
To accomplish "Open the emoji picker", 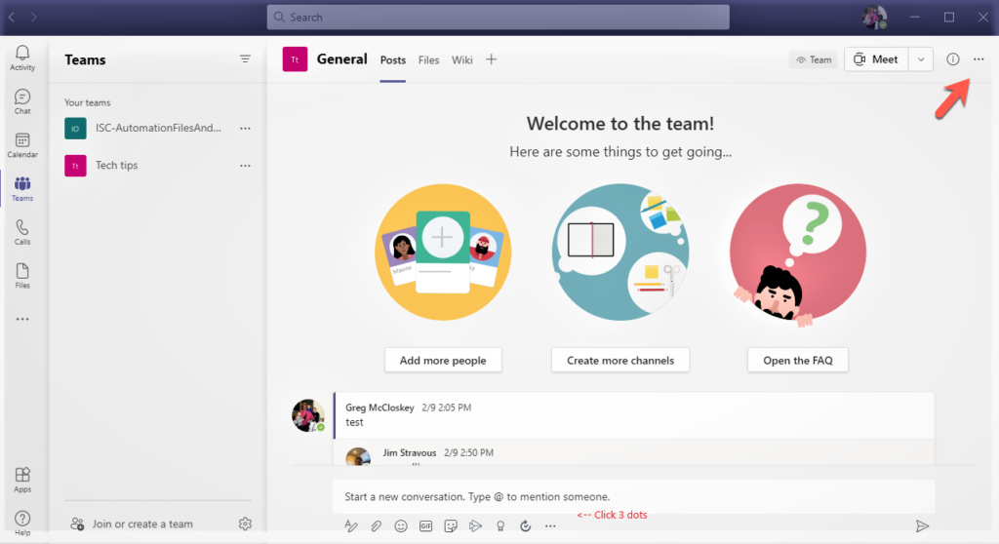I will pos(401,525).
